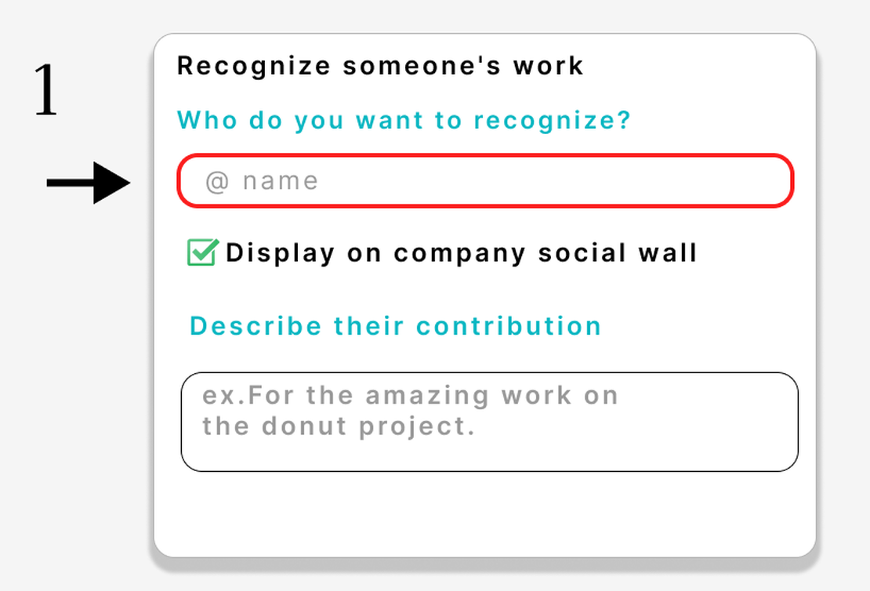Screen dimensions: 870x591
Task: Click inside the @ name input field
Action: (x=484, y=180)
